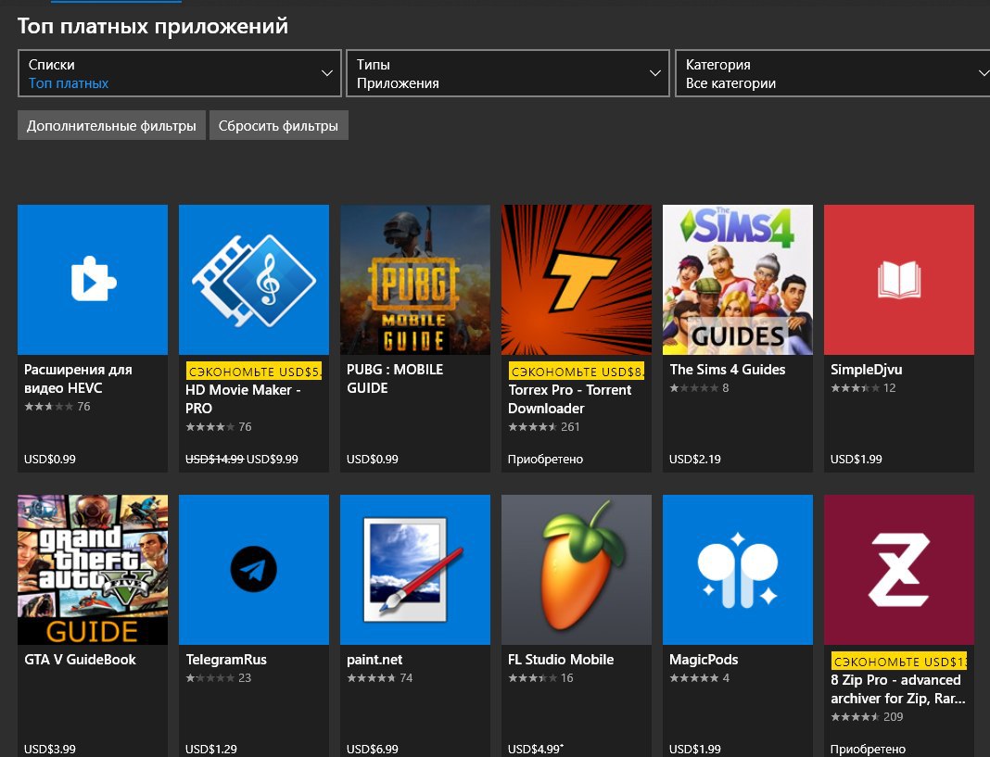Open the GTA V GuideBook thumbnail
Image resolution: width=990 pixels, height=757 pixels.
click(93, 570)
